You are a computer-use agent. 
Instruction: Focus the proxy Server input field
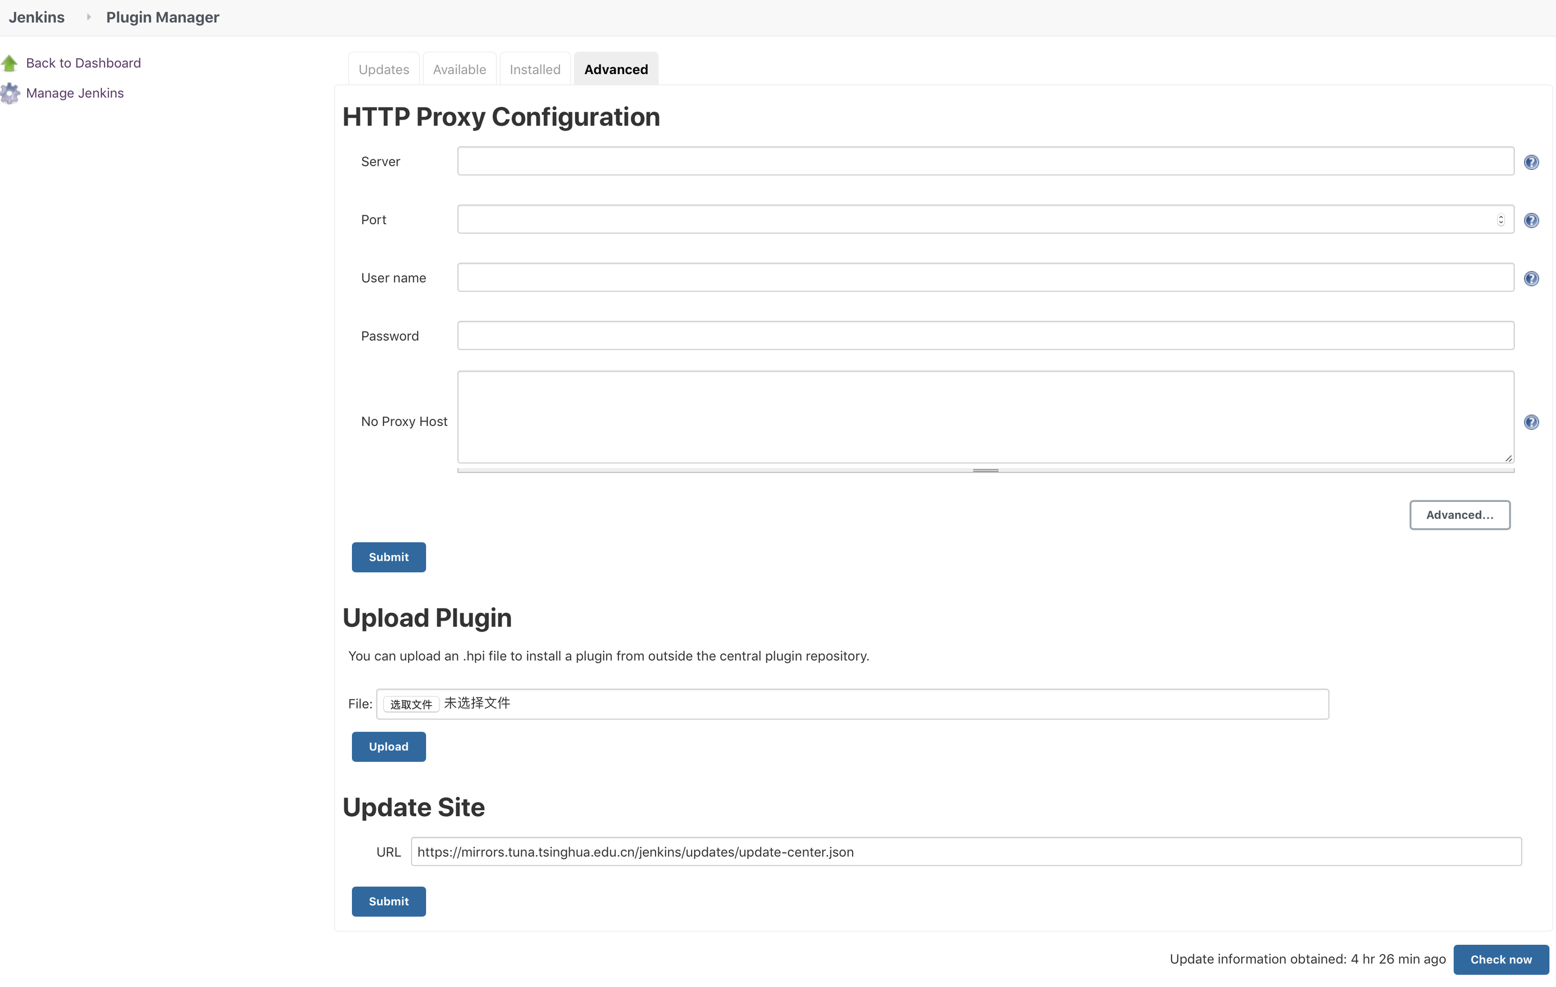click(985, 161)
